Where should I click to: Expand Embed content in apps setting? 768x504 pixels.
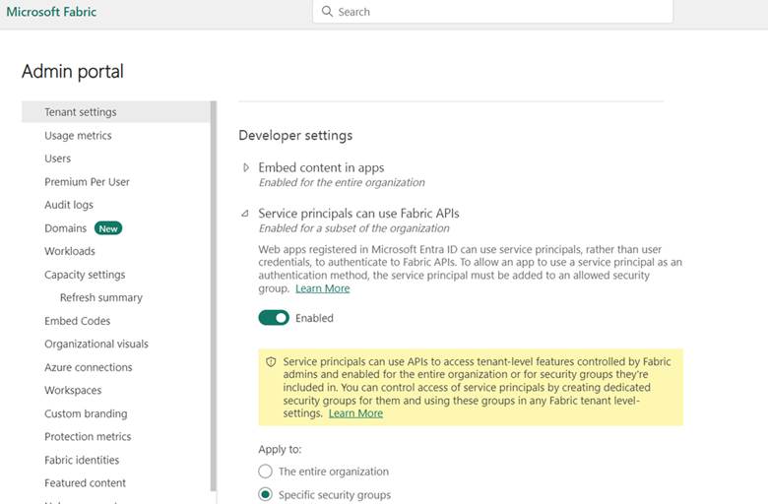[x=246, y=167]
